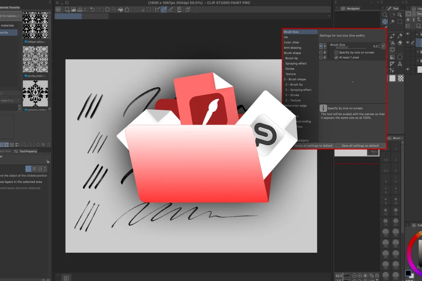Viewport: 422px width, 281px height.
Task: Select Ink category in settings list
Action: tap(286, 37)
